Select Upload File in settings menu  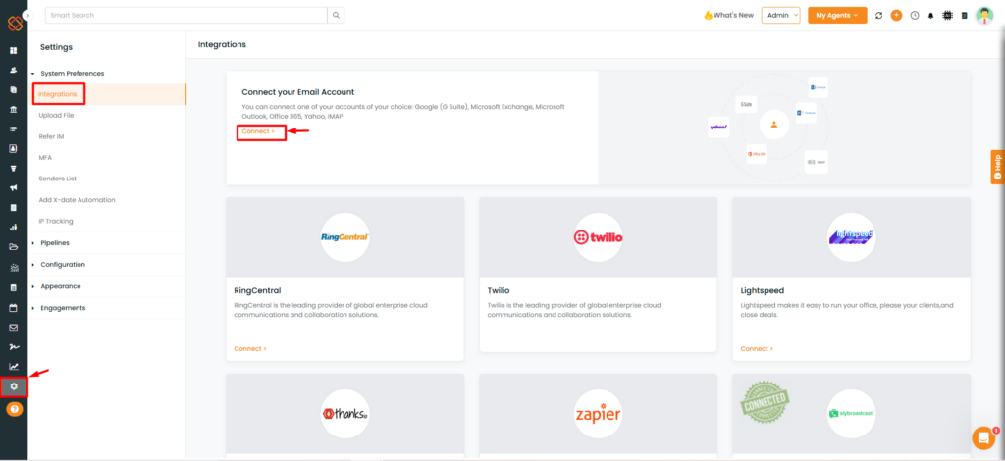click(x=56, y=116)
